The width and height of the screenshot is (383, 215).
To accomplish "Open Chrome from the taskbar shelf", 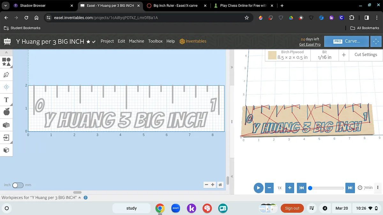I will 160,208.
